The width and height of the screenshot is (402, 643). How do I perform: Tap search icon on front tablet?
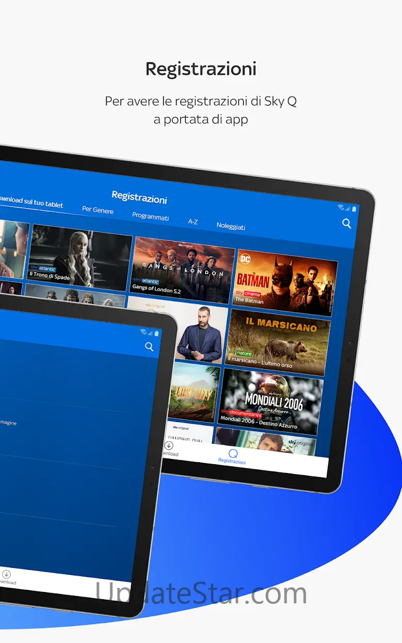coord(149,347)
